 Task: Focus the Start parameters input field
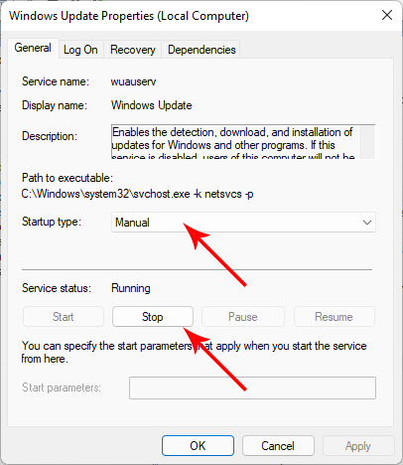point(252,387)
